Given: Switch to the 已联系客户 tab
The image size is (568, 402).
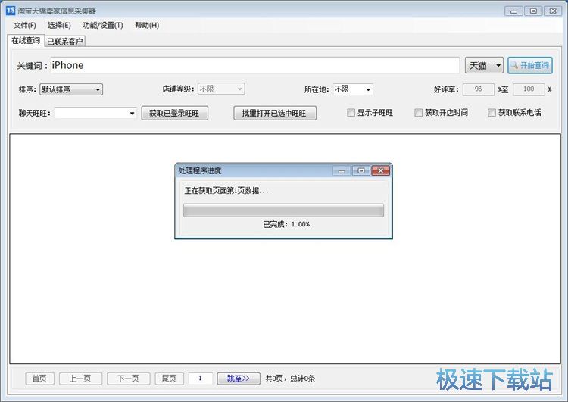Looking at the screenshot, I should coord(65,42).
